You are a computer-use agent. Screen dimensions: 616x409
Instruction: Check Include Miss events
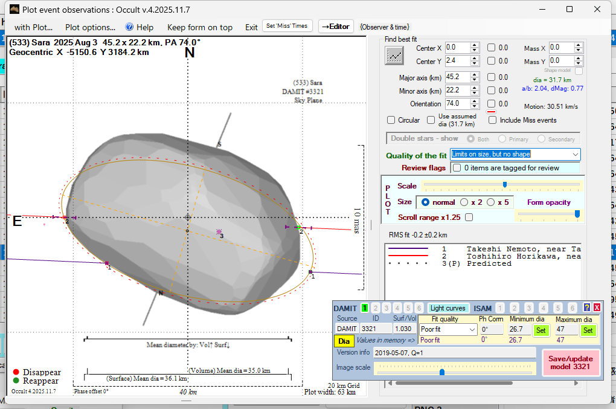pos(493,120)
